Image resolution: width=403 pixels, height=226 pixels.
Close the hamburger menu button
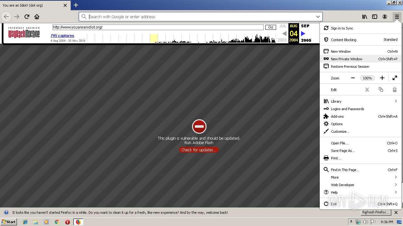coord(397,17)
